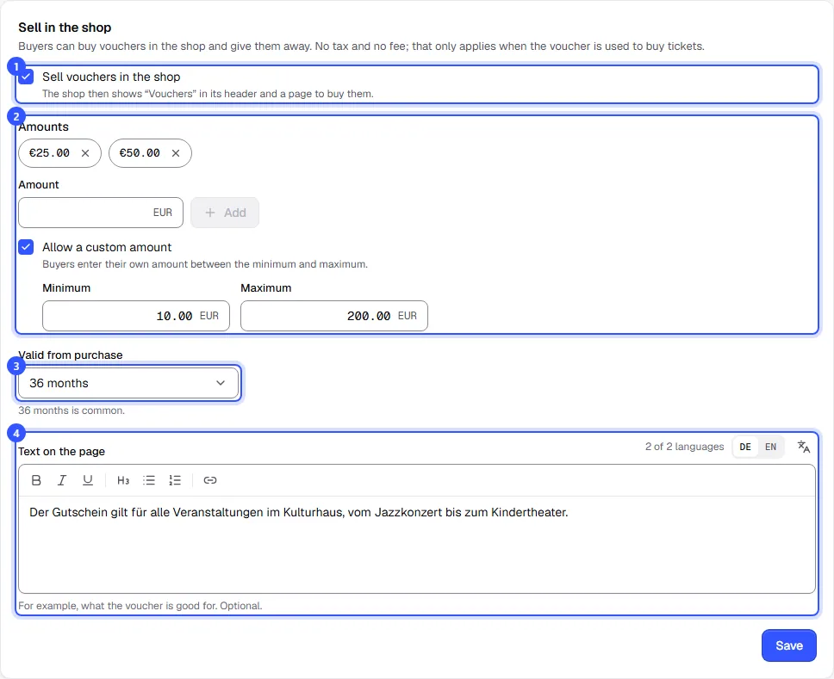The width and height of the screenshot is (834, 679).
Task: Underline the selected text
Action: click(x=88, y=480)
